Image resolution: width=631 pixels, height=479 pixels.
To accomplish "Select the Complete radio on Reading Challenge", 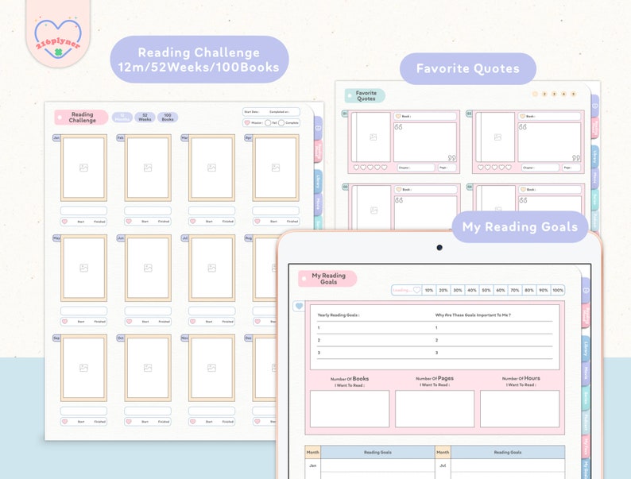I will tap(281, 122).
